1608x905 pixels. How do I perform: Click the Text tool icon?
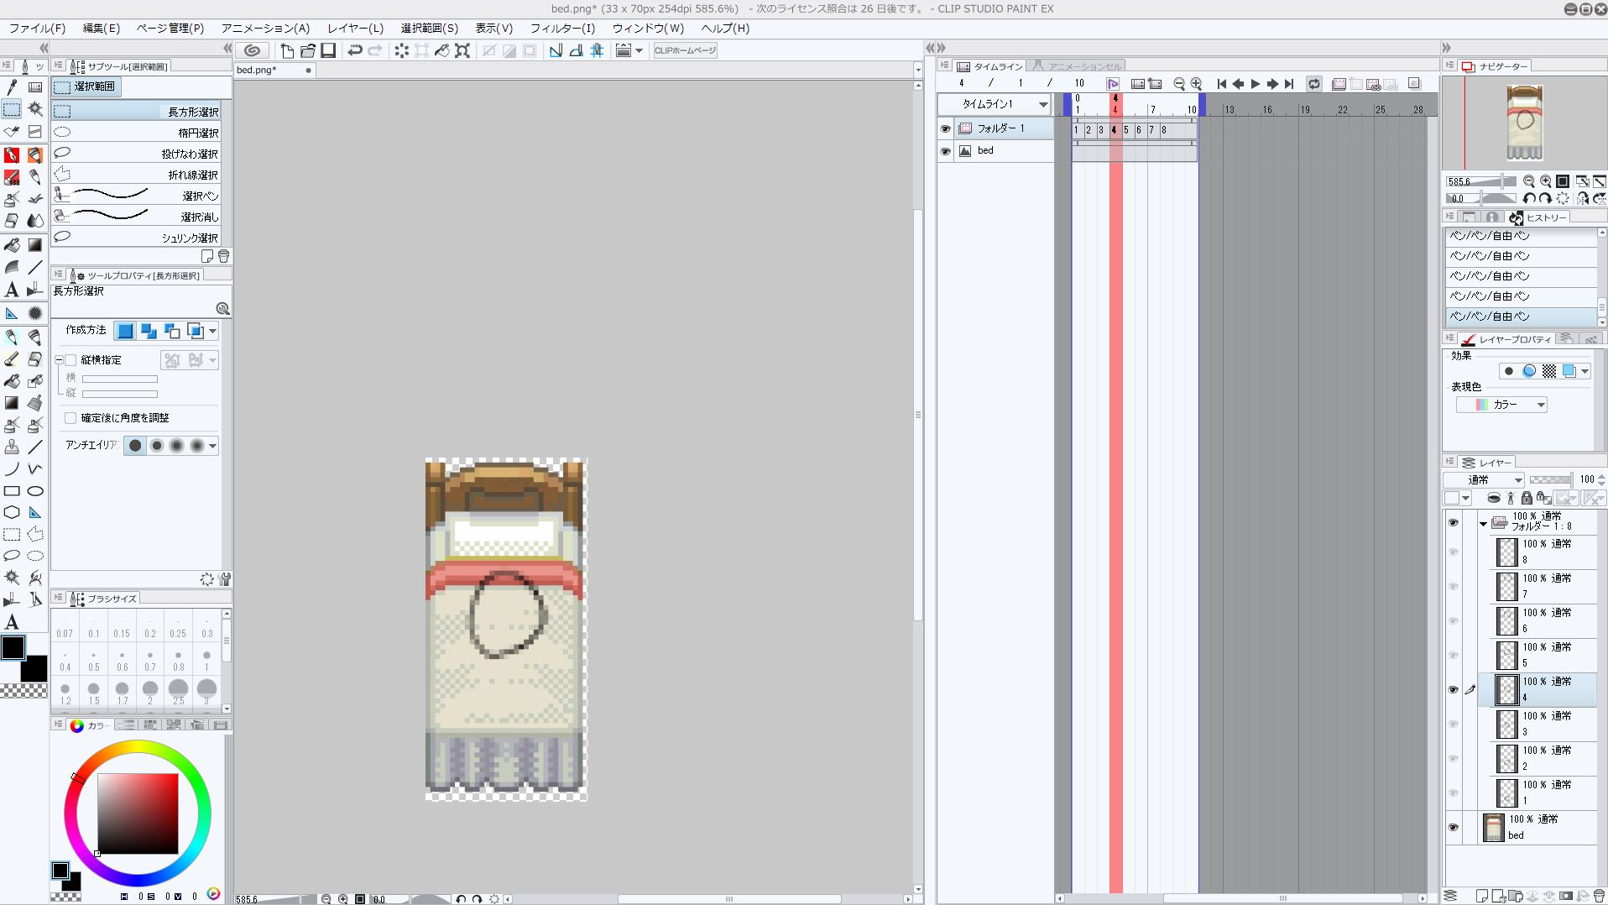[12, 290]
